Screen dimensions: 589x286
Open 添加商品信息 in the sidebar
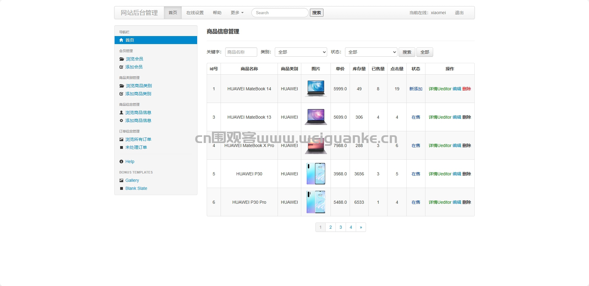138,121
